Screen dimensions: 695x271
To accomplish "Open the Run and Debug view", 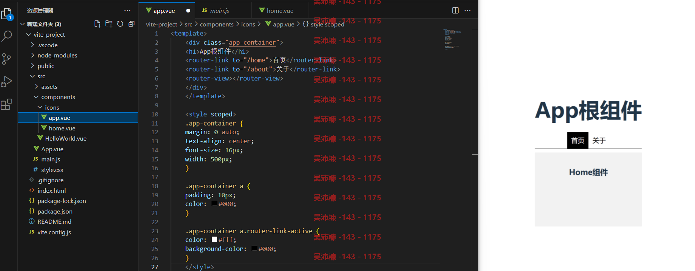I will [7, 82].
